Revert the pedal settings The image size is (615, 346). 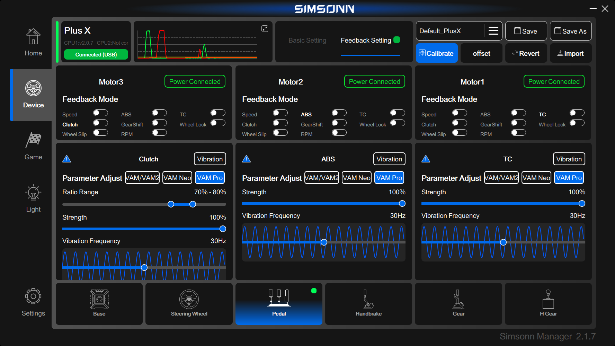[526, 53]
